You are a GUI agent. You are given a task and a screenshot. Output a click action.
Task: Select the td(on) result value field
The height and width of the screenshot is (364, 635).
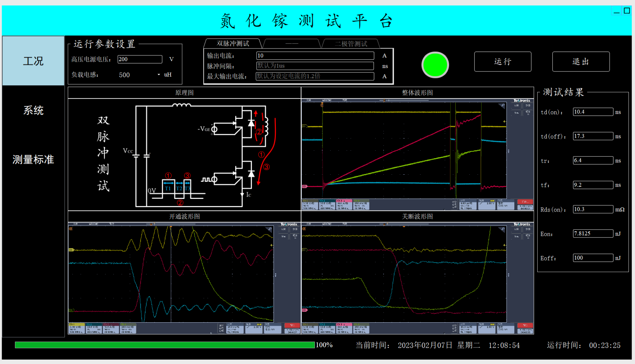[x=593, y=112]
